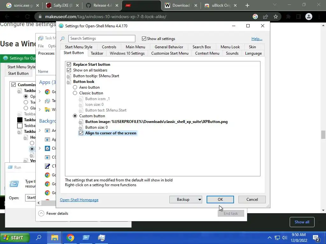Click the Fewer details arrow icon in Task Manager
Screen dimensions: 326x244
click(41, 213)
